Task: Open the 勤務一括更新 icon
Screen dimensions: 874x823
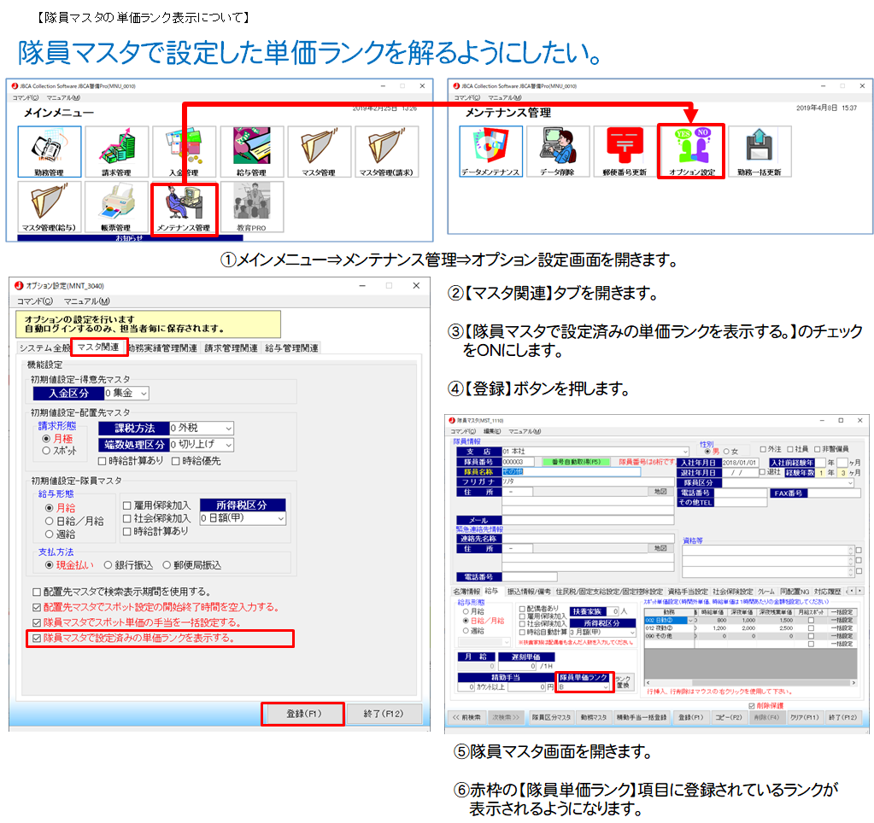Action: [759, 151]
